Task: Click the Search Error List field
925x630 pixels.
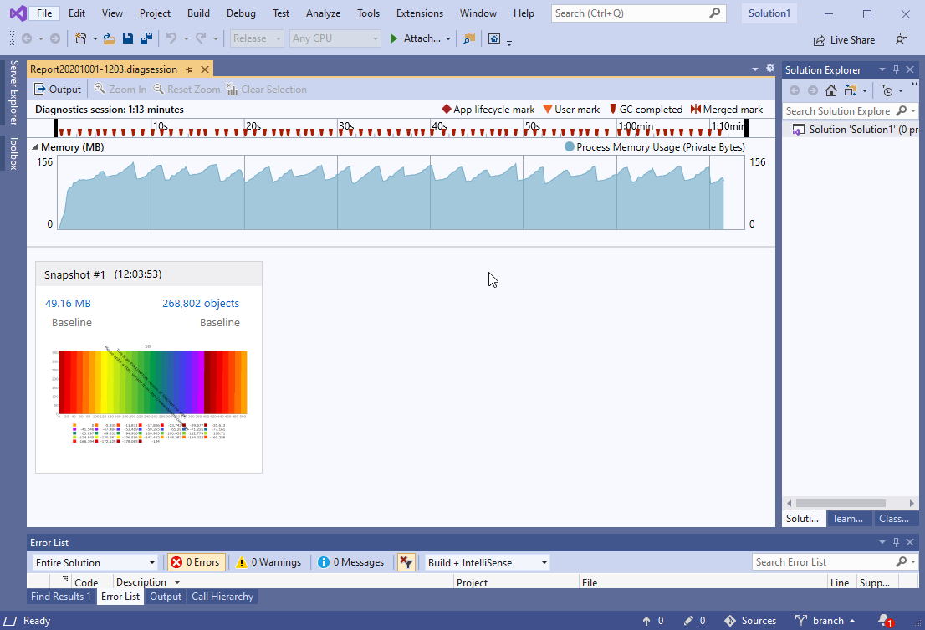Action: click(824, 562)
